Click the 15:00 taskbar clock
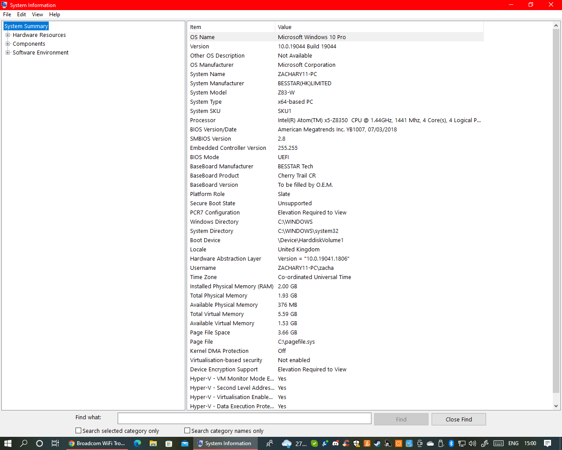This screenshot has width=562, height=450. pos(530,443)
